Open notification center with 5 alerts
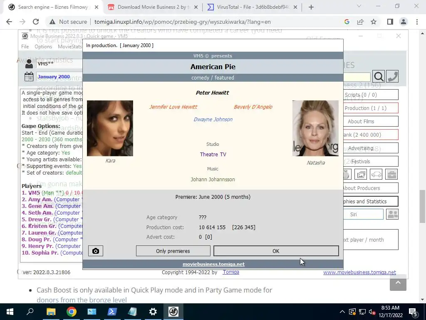 [413, 312]
